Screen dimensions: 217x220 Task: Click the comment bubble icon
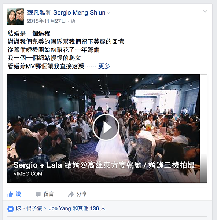click(x=38, y=194)
